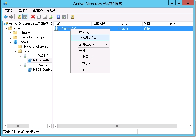Click the Back arrow toolbar icon
Screen dimensions: 196x137
(x=6, y=17)
